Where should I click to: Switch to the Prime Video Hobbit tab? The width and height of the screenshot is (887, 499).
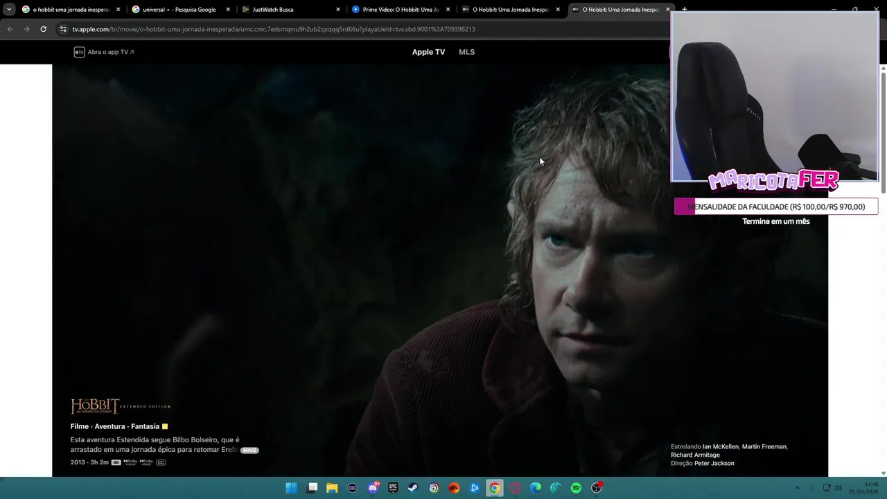[x=401, y=10]
